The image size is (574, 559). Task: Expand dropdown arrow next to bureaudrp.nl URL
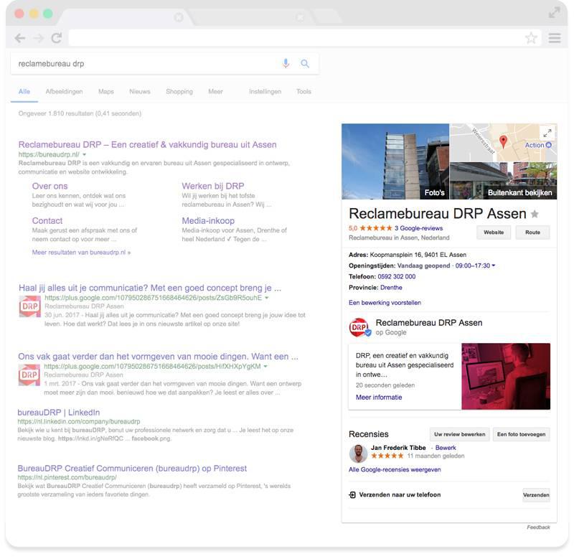[85, 155]
